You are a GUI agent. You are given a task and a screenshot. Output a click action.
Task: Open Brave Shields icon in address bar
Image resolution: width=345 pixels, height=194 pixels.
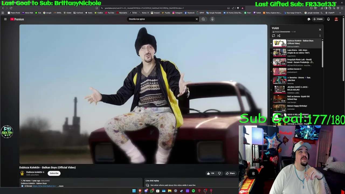pos(238,8)
